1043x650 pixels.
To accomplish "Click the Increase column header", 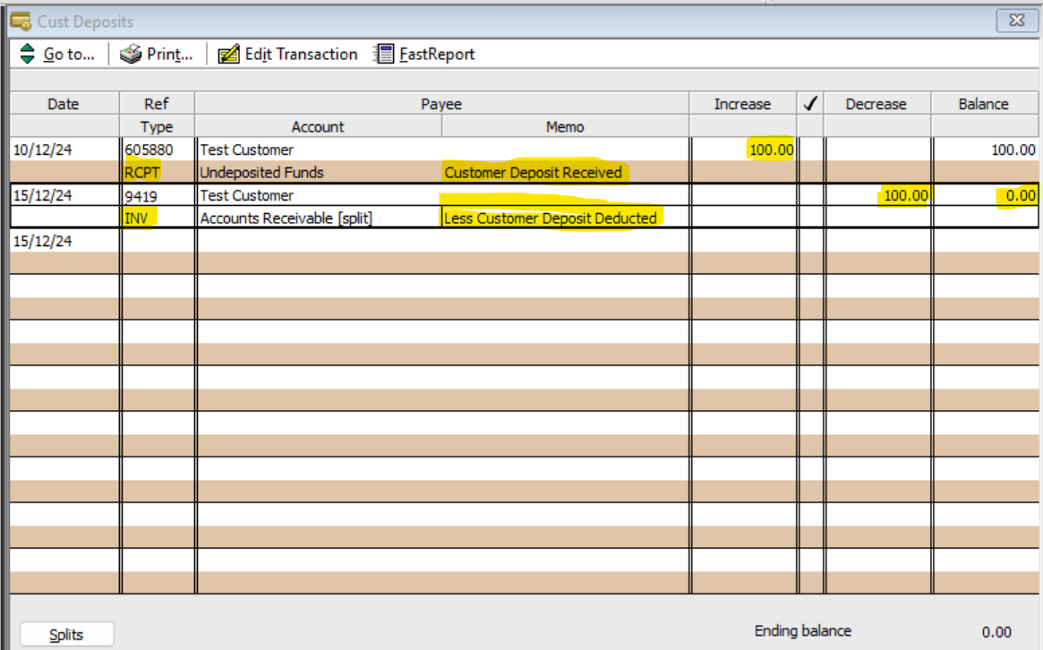I will pyautogui.click(x=742, y=104).
